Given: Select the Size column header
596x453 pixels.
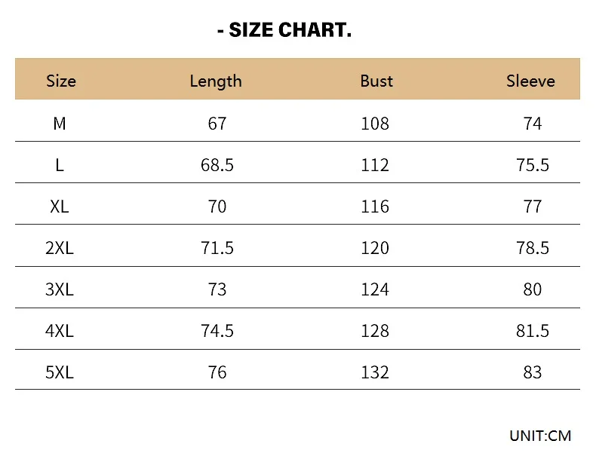Looking at the screenshot, I should (61, 81).
